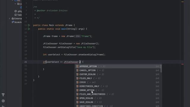Click the @author tag in comment
The image size is (190, 107).
click(41, 11)
